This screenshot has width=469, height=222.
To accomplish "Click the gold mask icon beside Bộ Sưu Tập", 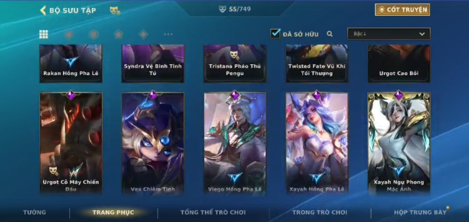I will [x=115, y=11].
